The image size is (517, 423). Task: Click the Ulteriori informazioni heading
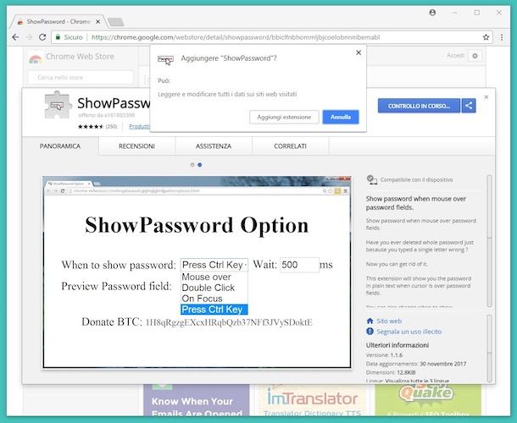[x=397, y=345]
